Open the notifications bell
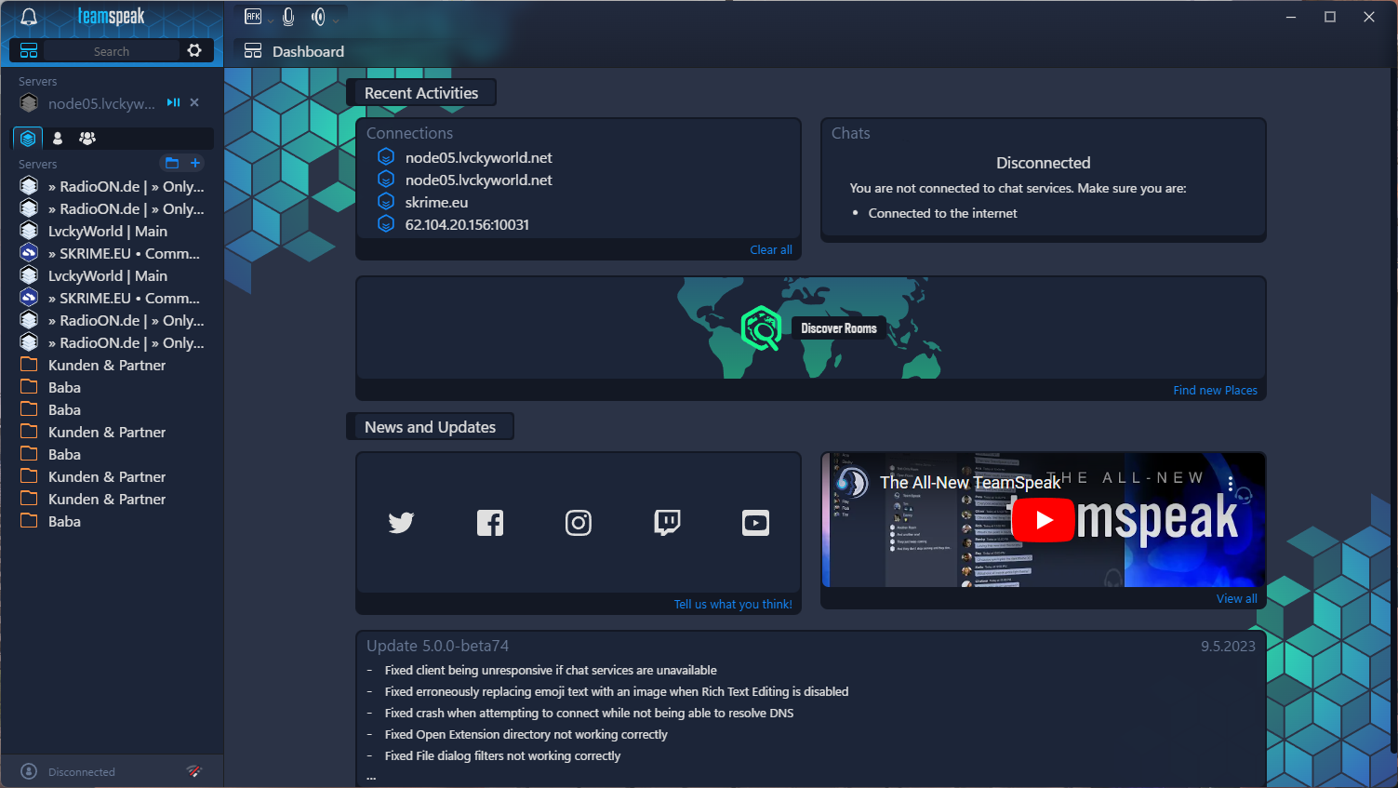Screen dimensions: 1398x788 click(29, 17)
